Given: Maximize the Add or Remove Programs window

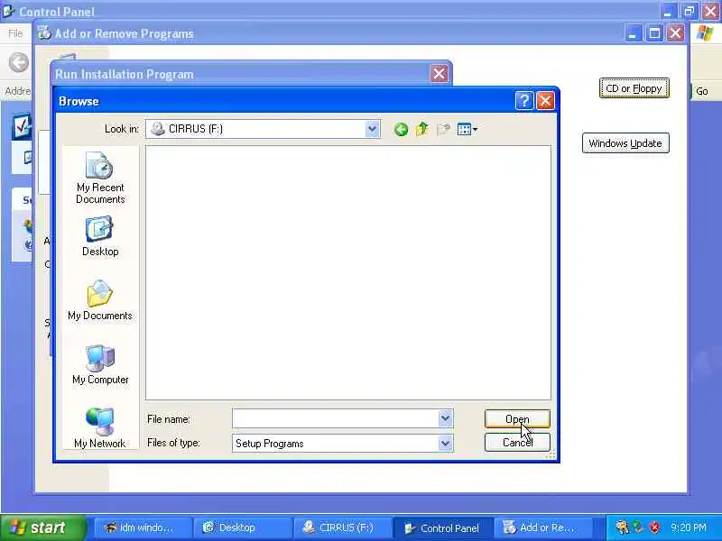Looking at the screenshot, I should click(x=654, y=33).
